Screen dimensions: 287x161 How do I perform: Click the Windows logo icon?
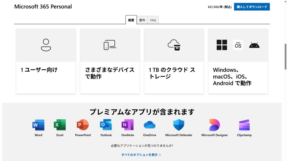pos(222,45)
